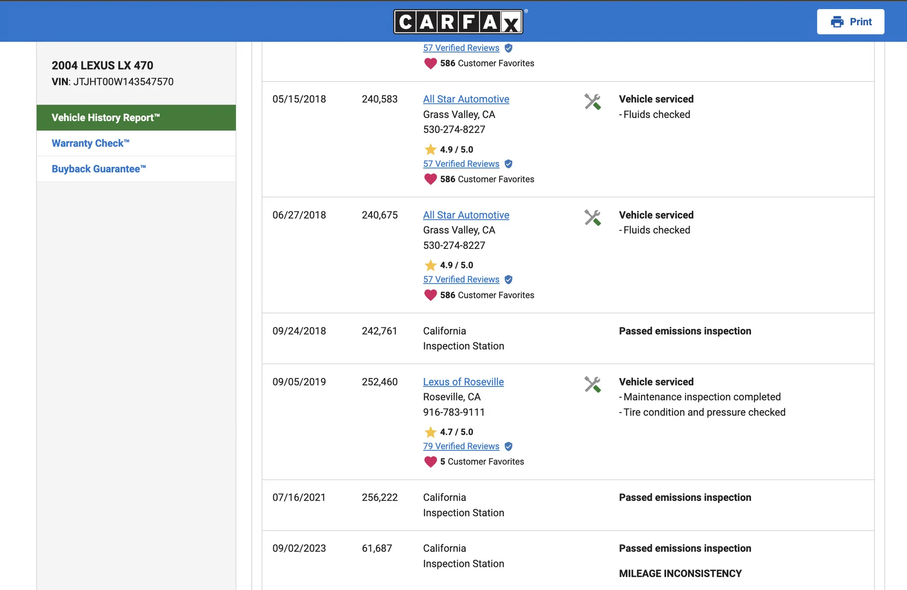Click the 240,583 mileage value
The height and width of the screenshot is (590, 907).
click(380, 99)
